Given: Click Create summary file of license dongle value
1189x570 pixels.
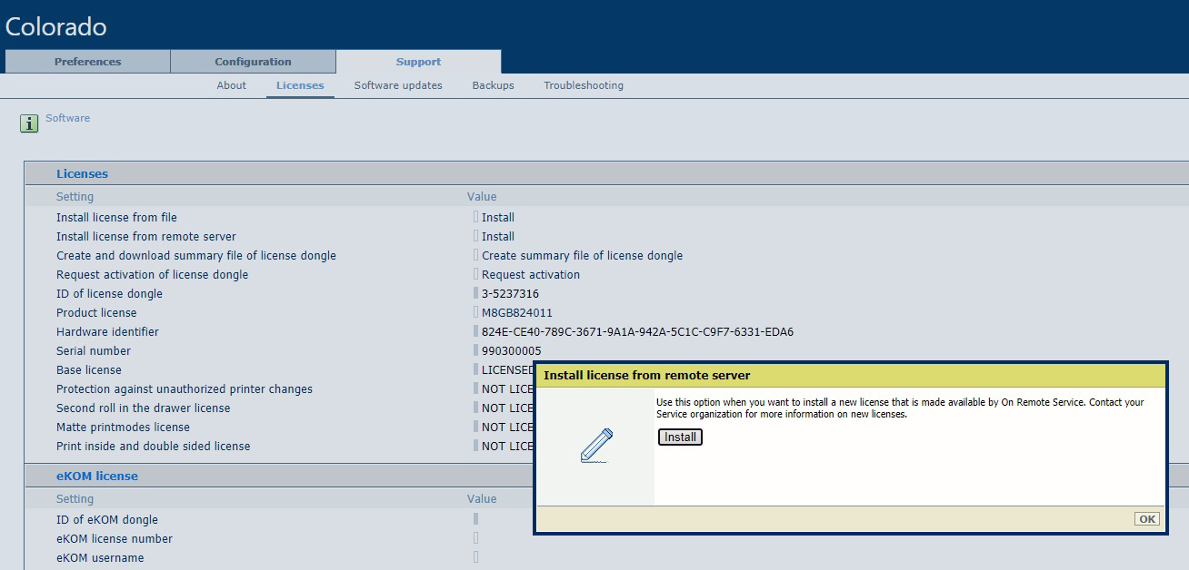Looking at the screenshot, I should (x=582, y=256).
